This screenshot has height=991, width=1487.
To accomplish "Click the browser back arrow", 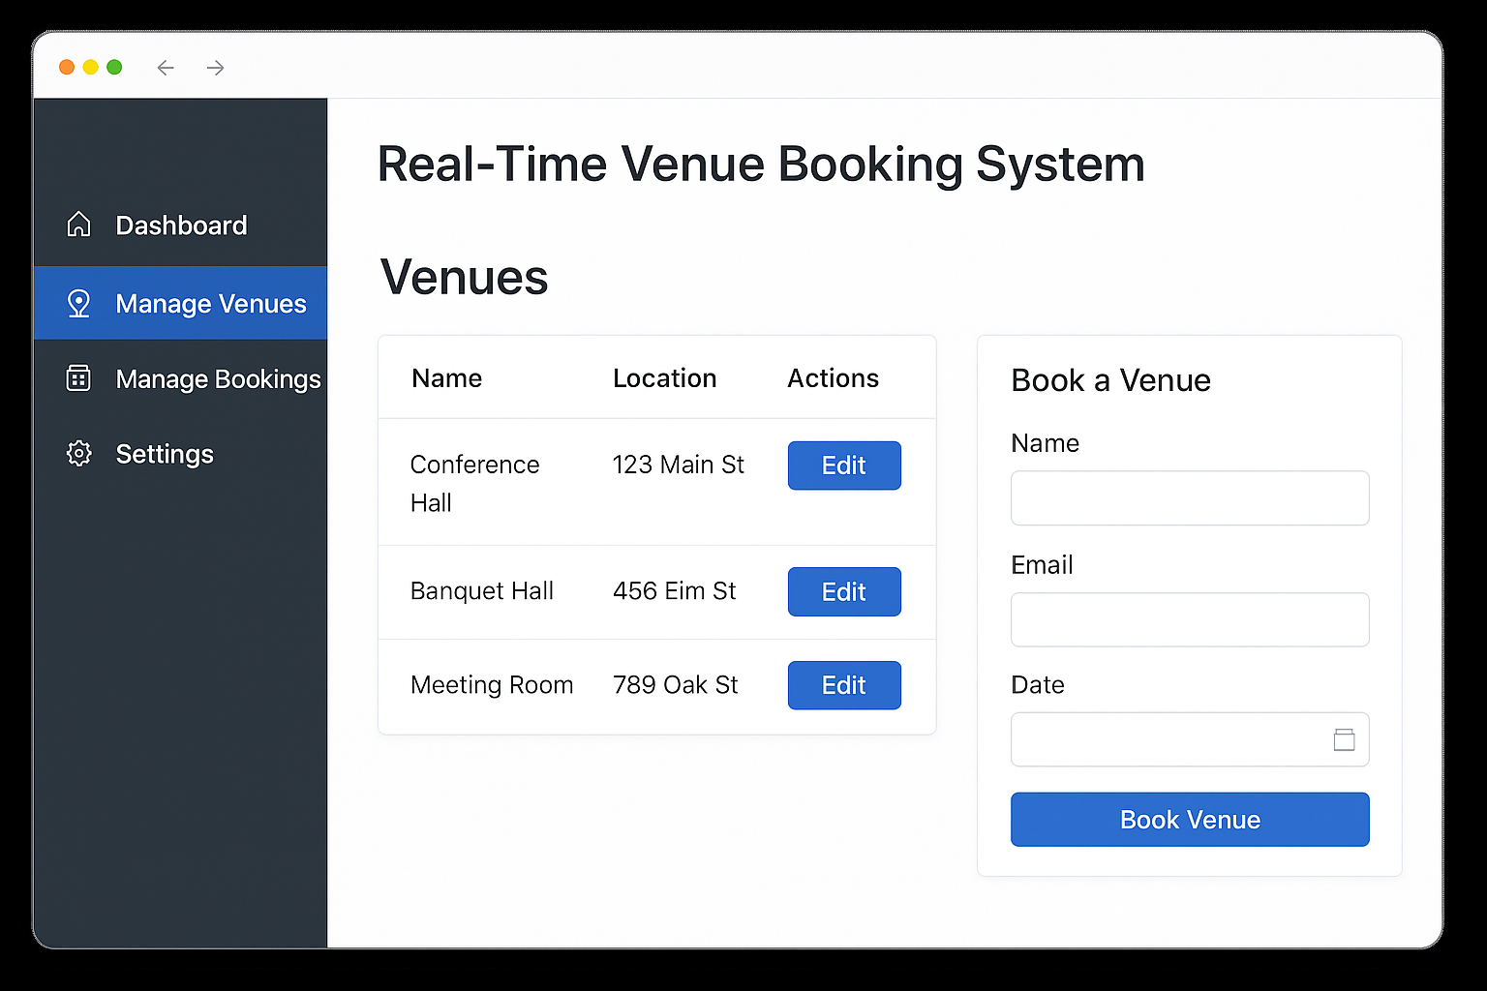I will click(x=166, y=68).
